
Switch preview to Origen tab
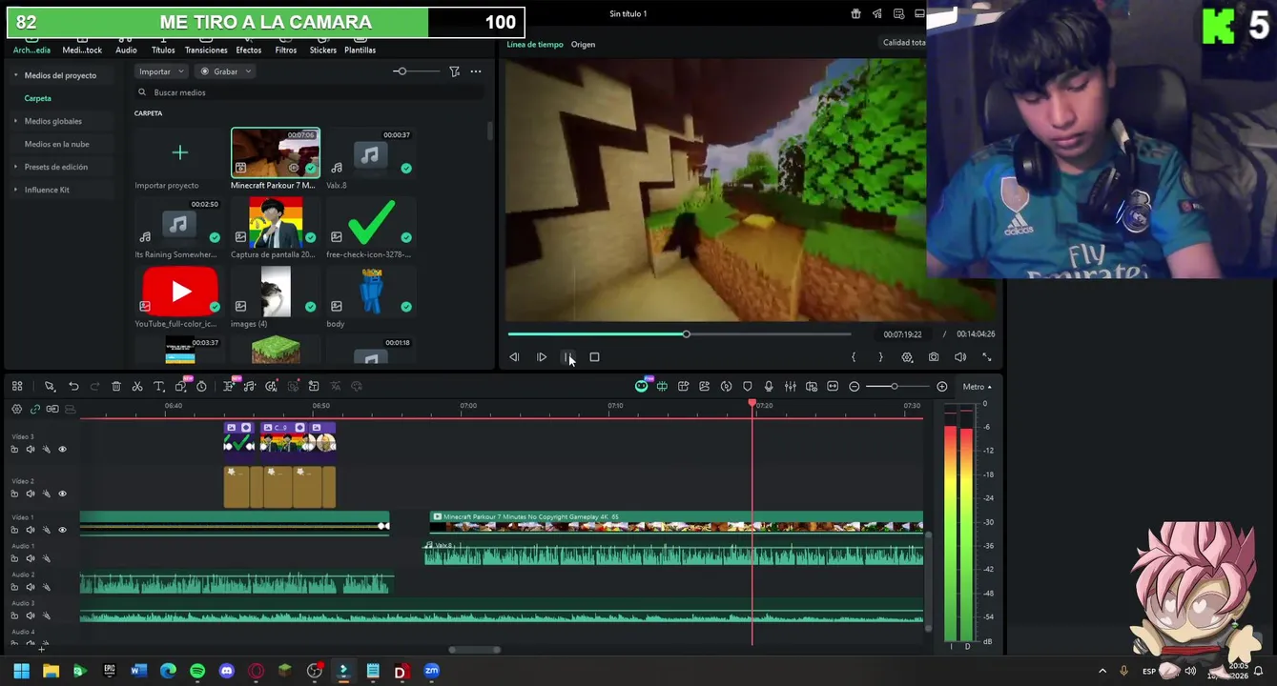pyautogui.click(x=583, y=45)
